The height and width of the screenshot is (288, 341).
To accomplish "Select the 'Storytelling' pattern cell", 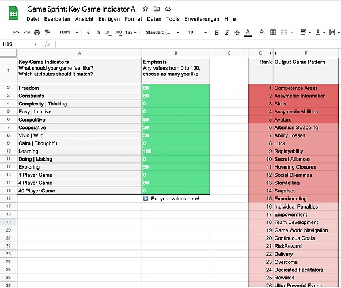I will tap(306, 183).
